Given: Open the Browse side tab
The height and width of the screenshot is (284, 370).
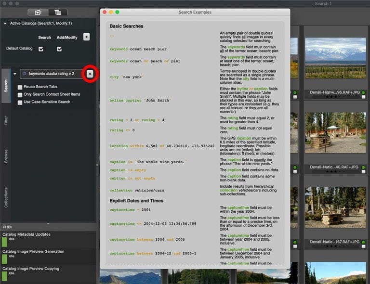Looking at the screenshot, I should tap(6, 156).
